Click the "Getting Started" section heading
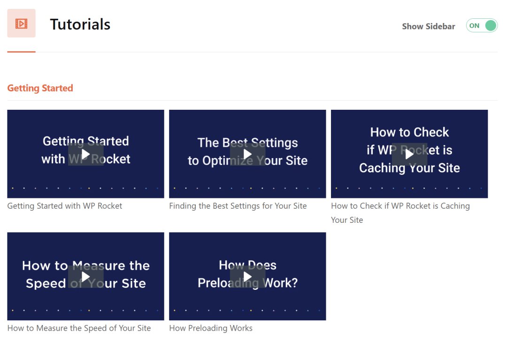The image size is (507, 348). click(x=40, y=88)
